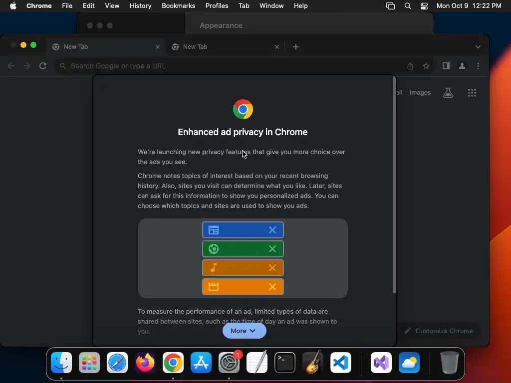Open the Bookmarks menu

179,6
